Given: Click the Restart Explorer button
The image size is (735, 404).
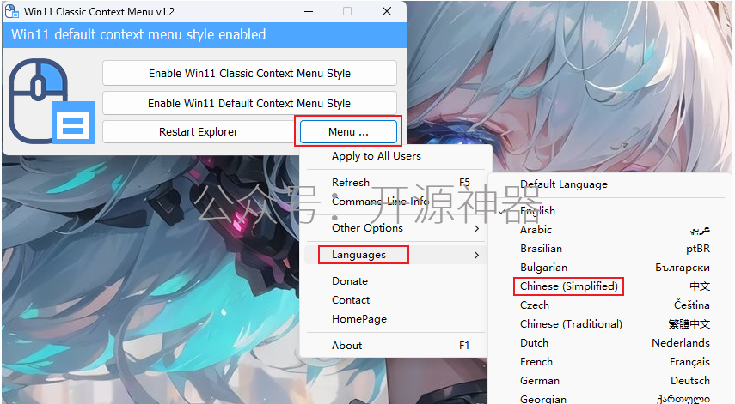Looking at the screenshot, I should tap(199, 132).
